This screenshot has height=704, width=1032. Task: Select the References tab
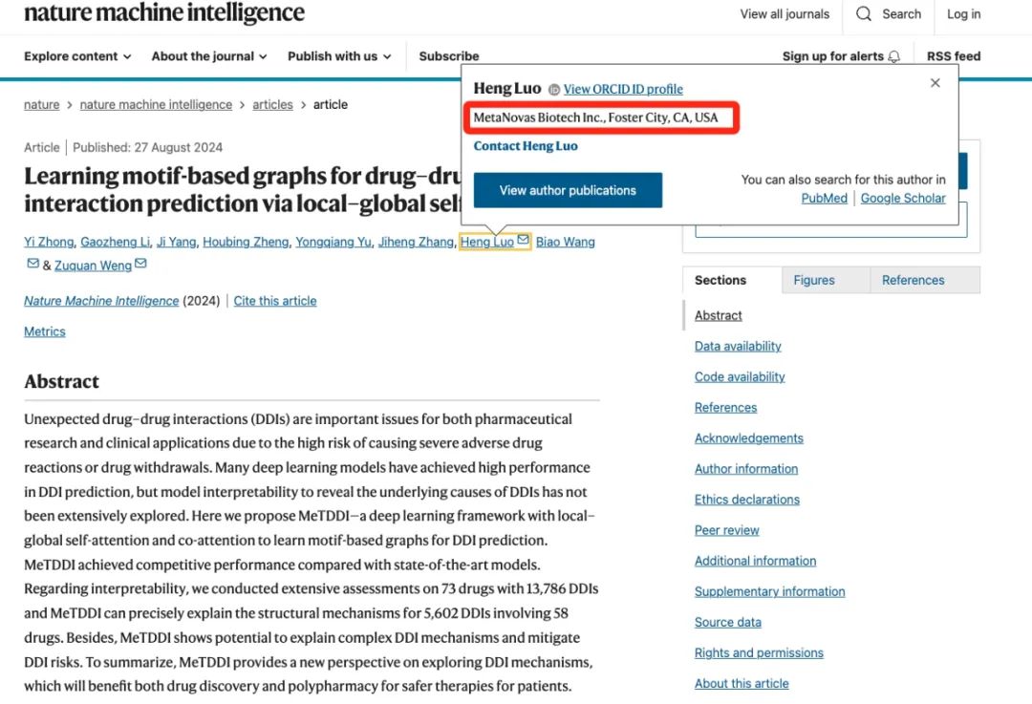[x=913, y=280]
